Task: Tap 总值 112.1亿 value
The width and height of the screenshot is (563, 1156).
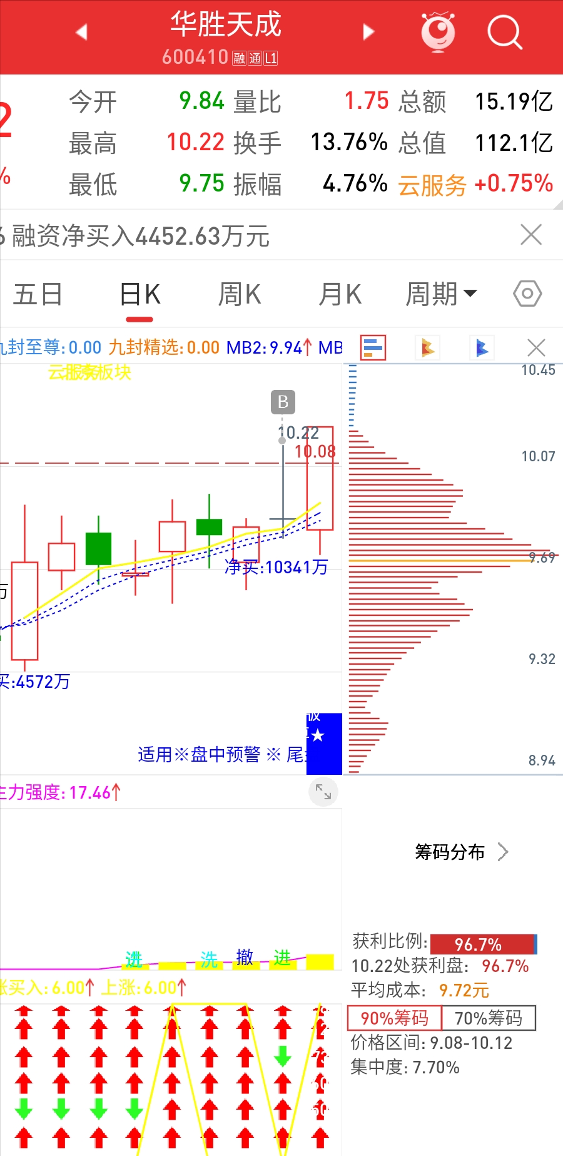Action: [x=514, y=143]
